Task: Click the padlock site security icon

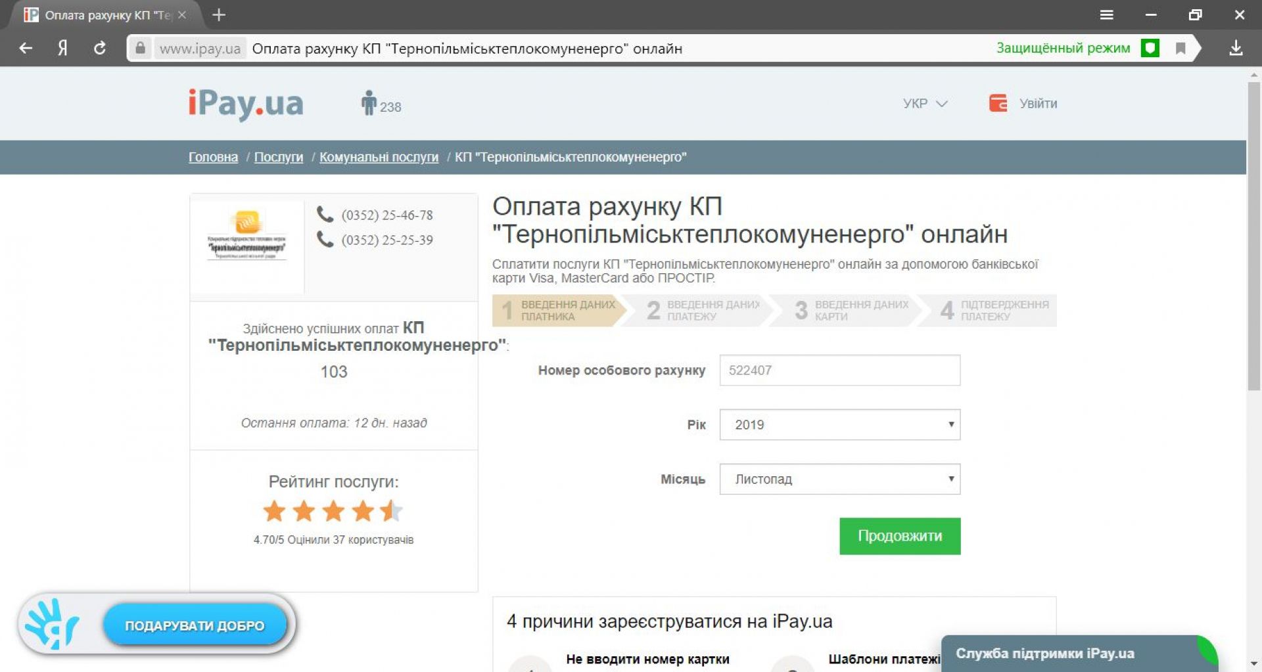Action: (x=140, y=48)
